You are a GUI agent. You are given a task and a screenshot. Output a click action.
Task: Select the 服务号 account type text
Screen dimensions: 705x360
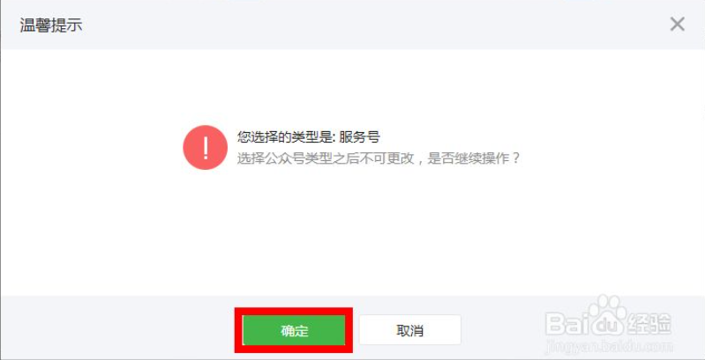359,136
